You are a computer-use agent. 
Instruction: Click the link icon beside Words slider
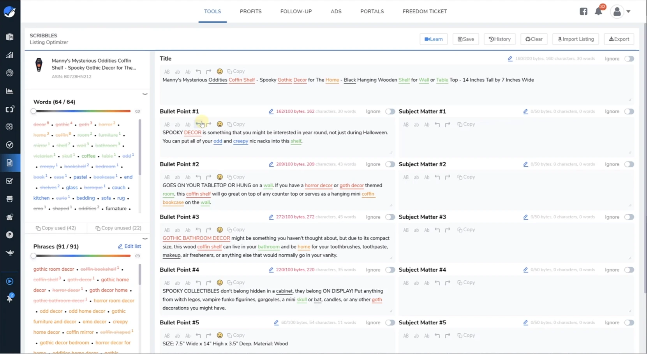point(138,111)
